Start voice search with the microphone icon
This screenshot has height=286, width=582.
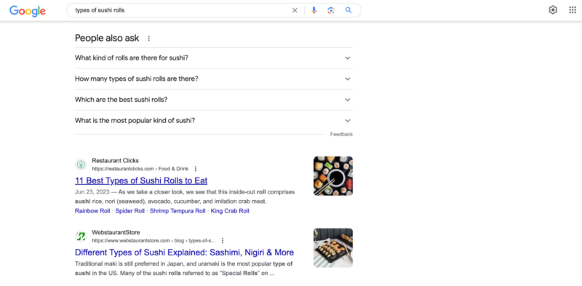click(314, 10)
